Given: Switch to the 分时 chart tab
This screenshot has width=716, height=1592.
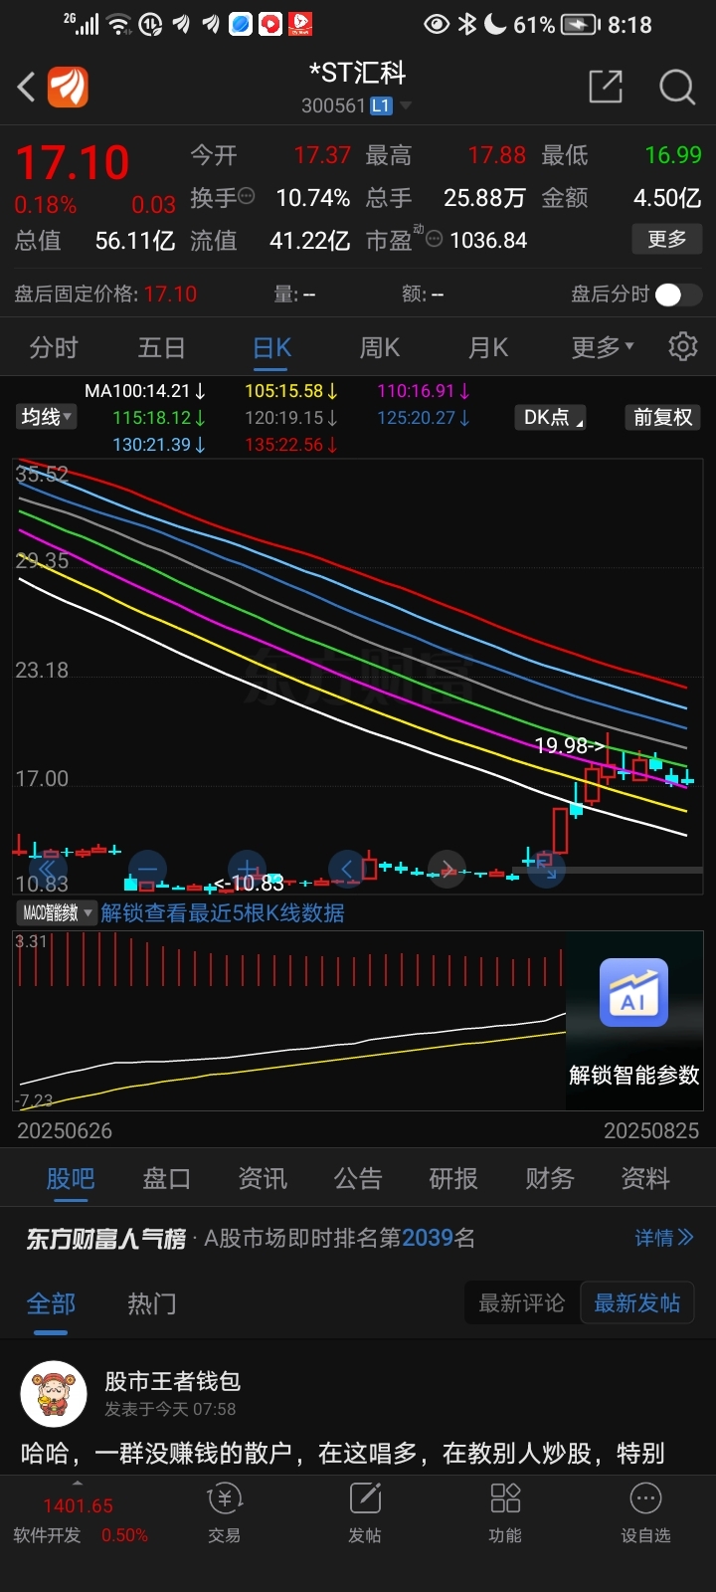Looking at the screenshot, I should pos(54,347).
